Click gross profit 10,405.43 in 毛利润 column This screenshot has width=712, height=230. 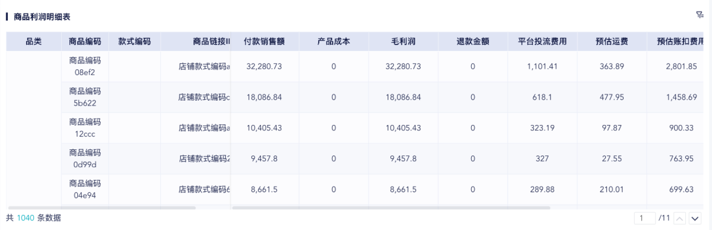[403, 128]
